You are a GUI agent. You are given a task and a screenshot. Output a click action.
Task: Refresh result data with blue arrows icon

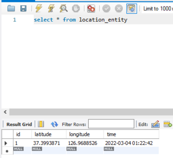click(x=55, y=124)
